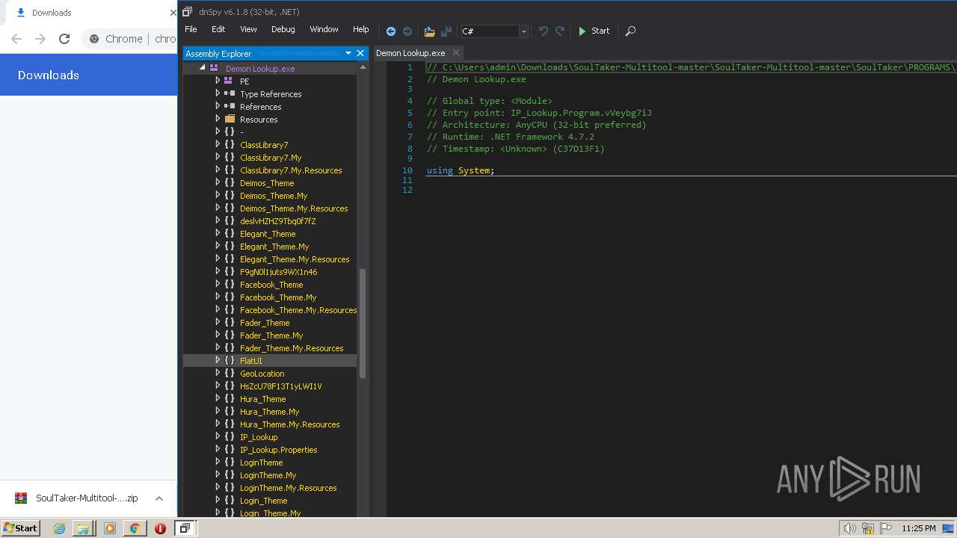Open the File menu
This screenshot has width=957, height=538.
pyautogui.click(x=191, y=29)
